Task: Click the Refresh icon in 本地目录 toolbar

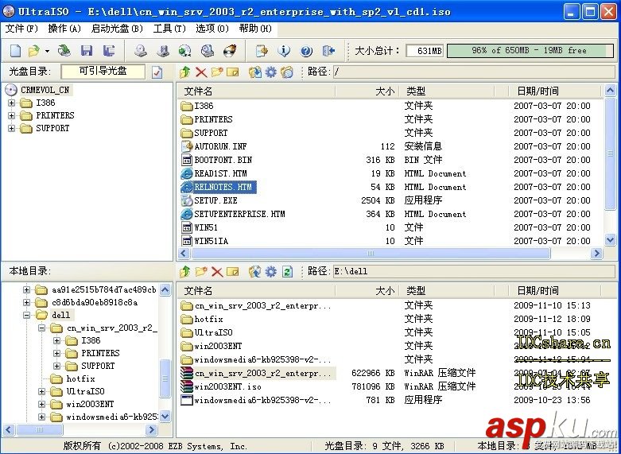Action: click(287, 271)
